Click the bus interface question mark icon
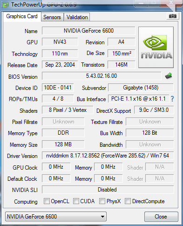Screen dimensions: 183x226 [172, 99]
